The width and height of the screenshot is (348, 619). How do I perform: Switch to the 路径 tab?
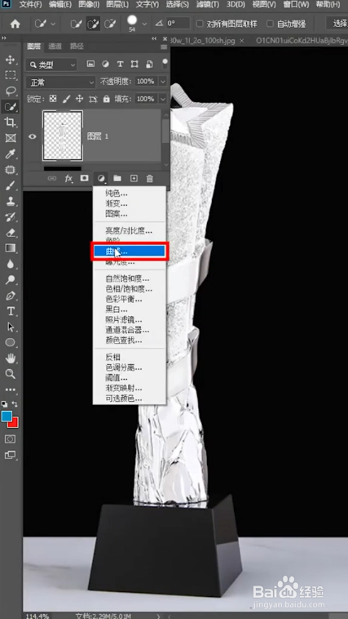(77, 47)
